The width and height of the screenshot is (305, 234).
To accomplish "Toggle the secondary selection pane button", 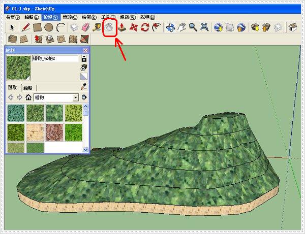I will (84, 58).
